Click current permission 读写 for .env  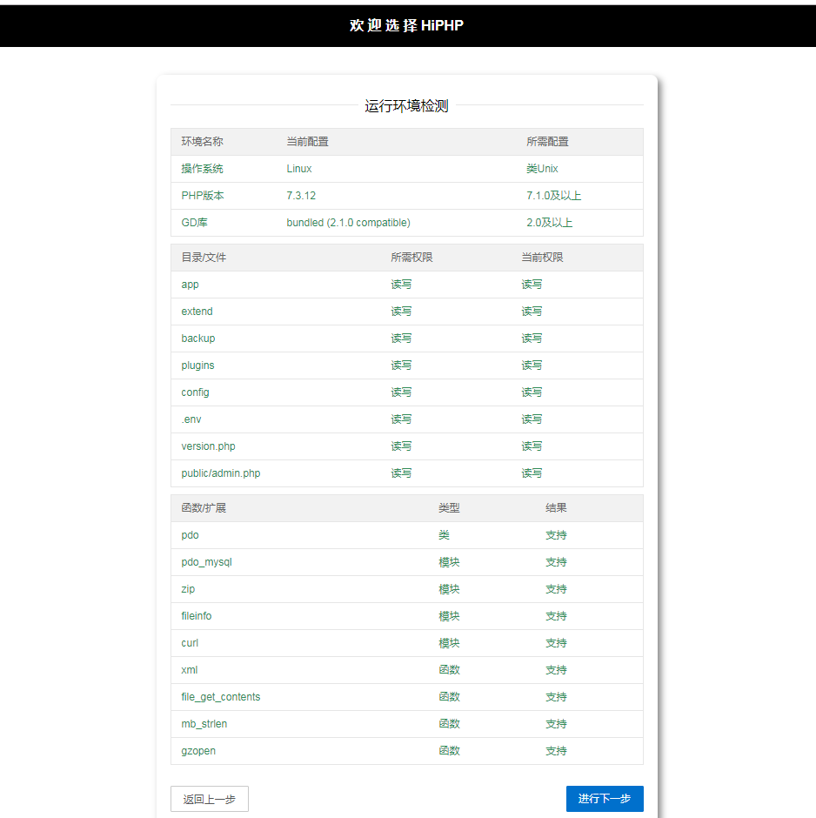(x=532, y=419)
